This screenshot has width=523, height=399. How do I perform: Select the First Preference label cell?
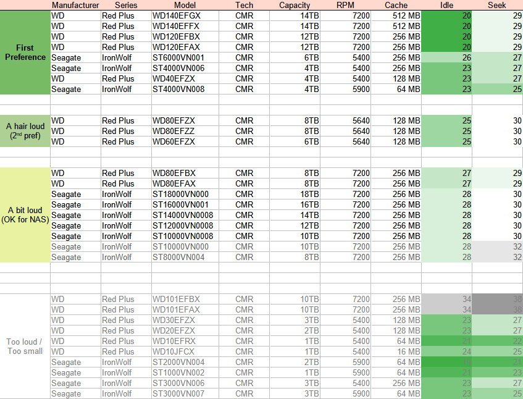[25, 52]
